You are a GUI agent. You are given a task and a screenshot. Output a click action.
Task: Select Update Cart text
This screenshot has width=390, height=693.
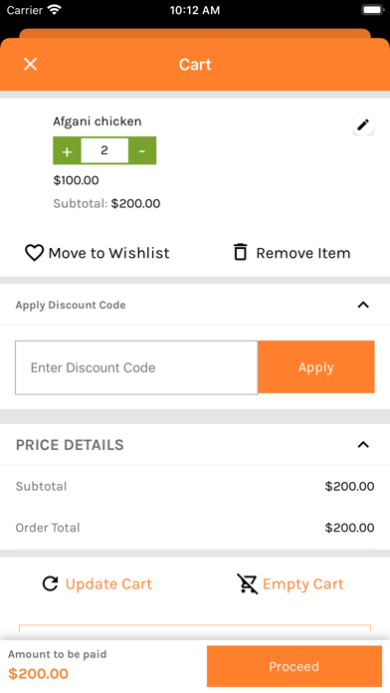tap(108, 583)
